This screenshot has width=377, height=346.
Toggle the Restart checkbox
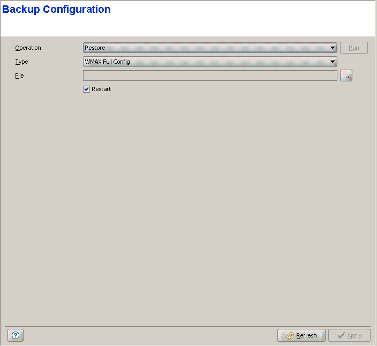point(86,89)
